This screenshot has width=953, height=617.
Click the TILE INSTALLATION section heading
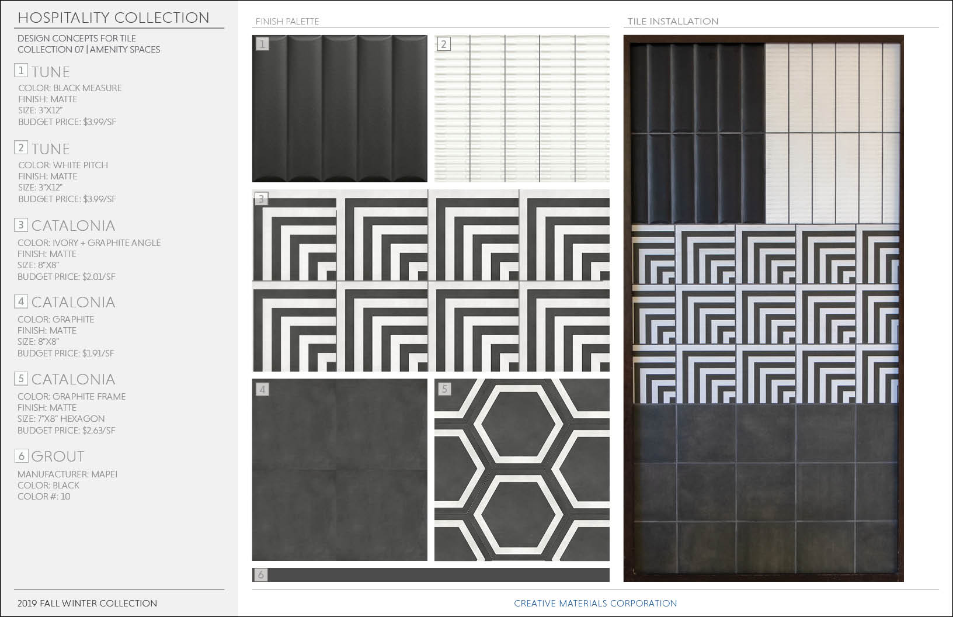click(673, 22)
